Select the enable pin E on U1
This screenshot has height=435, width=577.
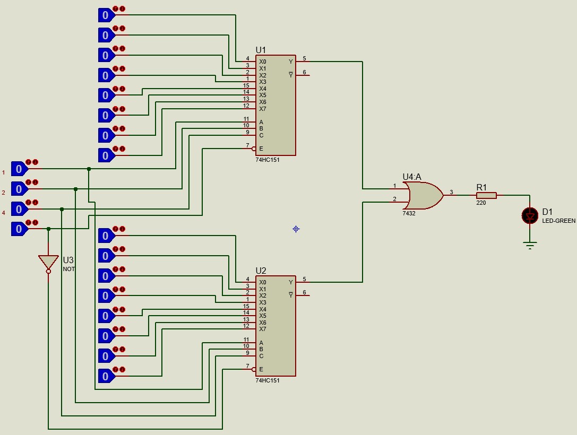point(249,148)
